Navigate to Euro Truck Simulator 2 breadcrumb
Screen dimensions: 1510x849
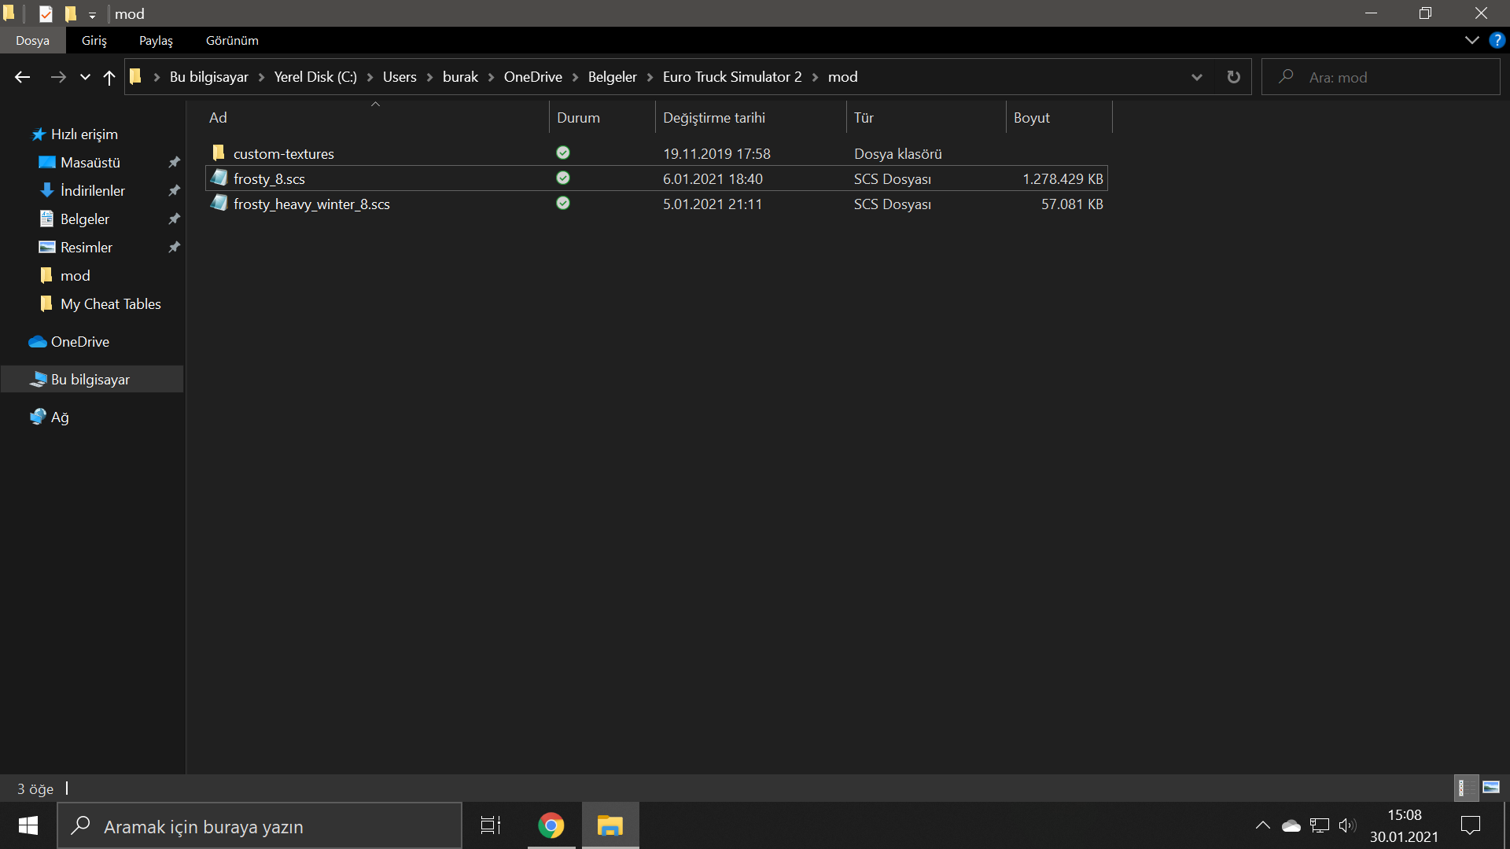[x=732, y=77]
